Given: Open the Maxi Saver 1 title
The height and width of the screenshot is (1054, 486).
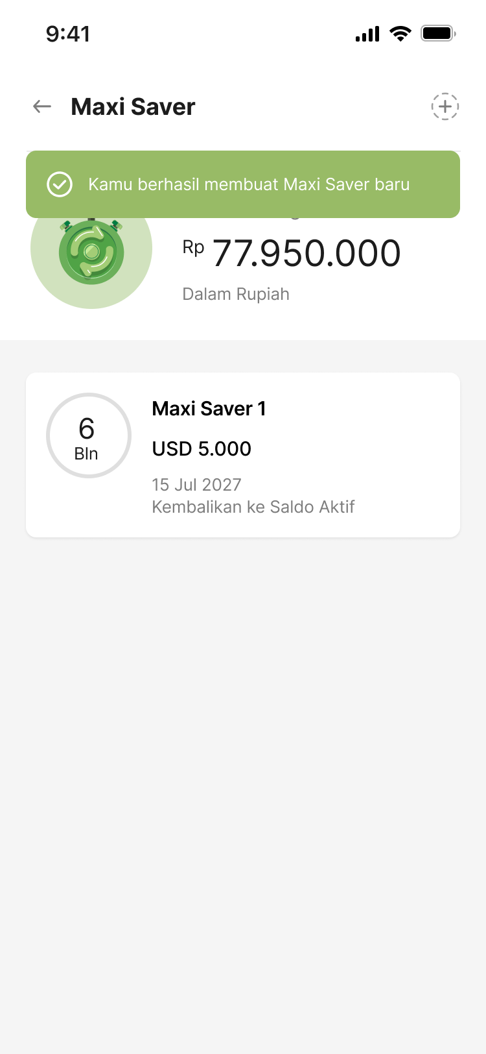Looking at the screenshot, I should pyautogui.click(x=209, y=409).
